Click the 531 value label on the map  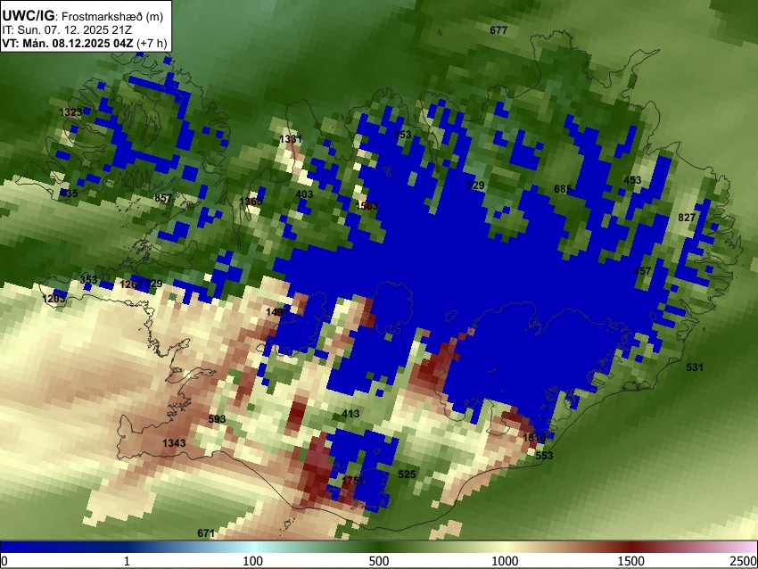(x=695, y=367)
